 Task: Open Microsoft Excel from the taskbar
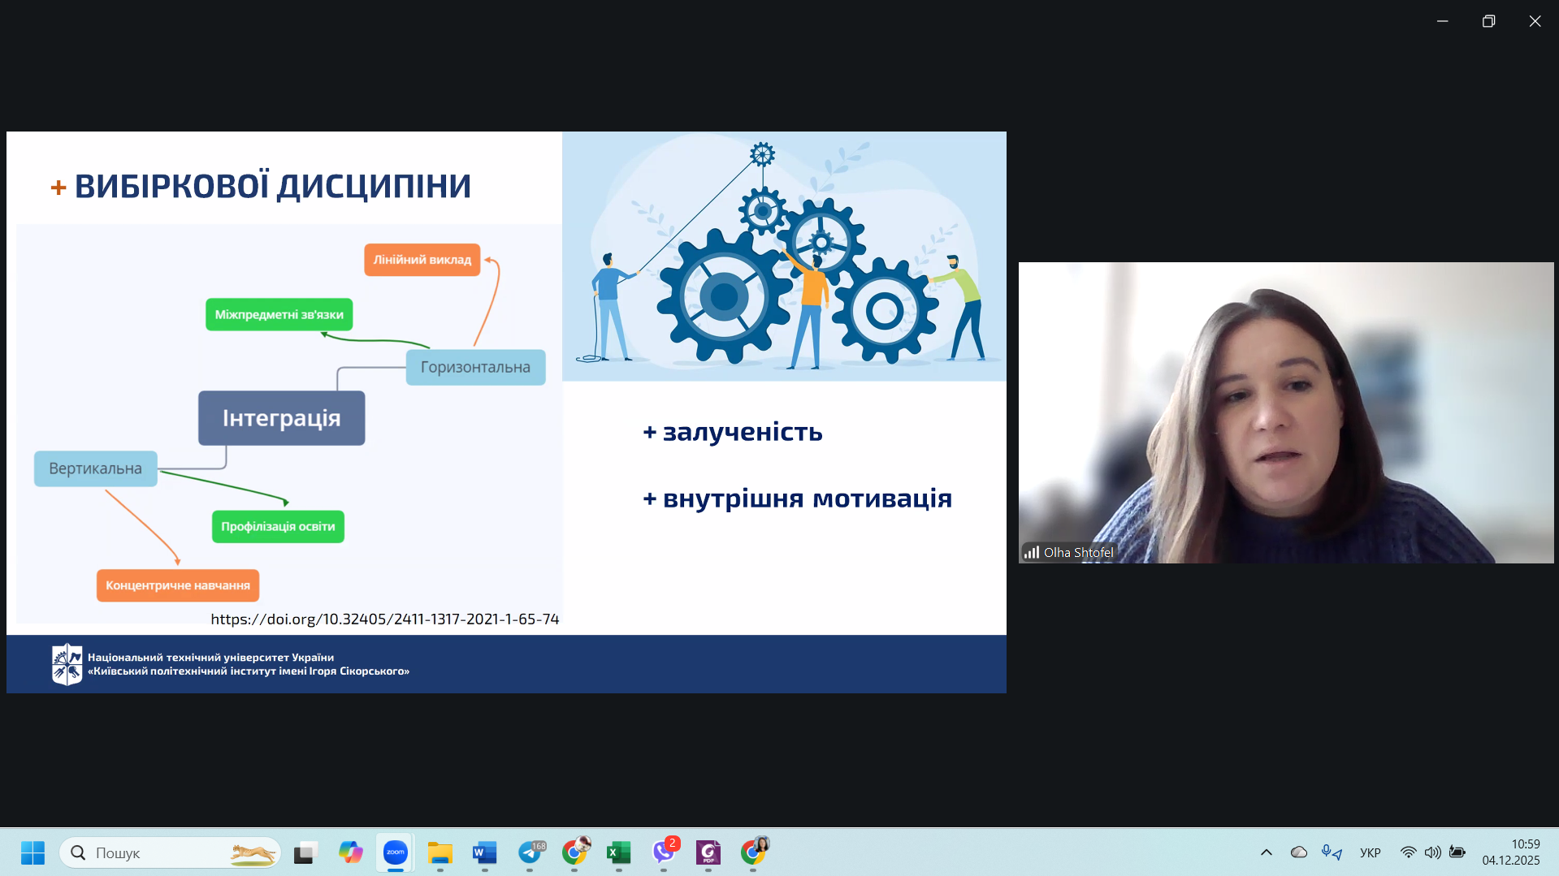[619, 852]
